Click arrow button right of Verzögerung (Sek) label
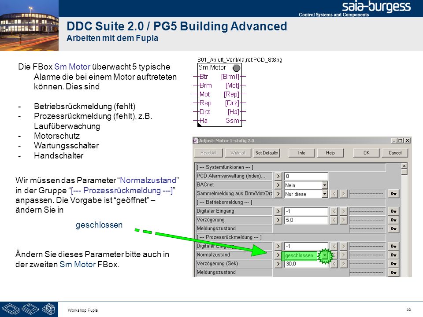 [278, 264]
